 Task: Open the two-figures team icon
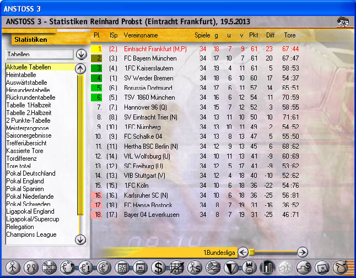pyautogui.click(x=31, y=268)
